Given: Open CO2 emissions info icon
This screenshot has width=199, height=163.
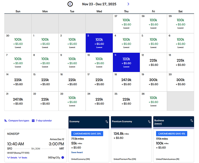Looking at the screenshot, I should point(62,157).
